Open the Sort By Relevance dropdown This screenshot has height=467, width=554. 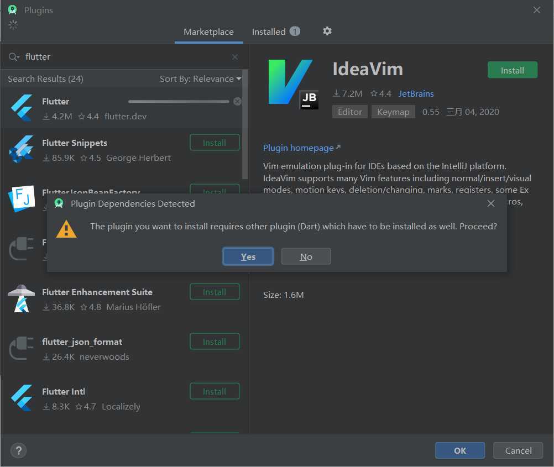point(200,79)
